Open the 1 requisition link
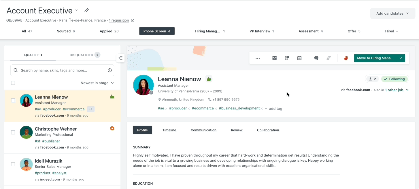Viewport: 419px width, 189px height. [119, 20]
